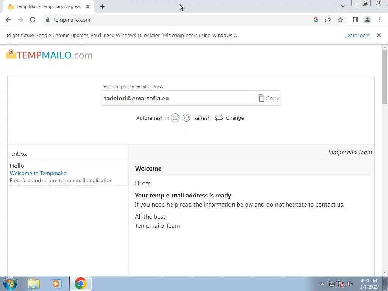388x291 pixels.
Task: Click the circular refresh icon
Action: pyautogui.click(x=186, y=118)
